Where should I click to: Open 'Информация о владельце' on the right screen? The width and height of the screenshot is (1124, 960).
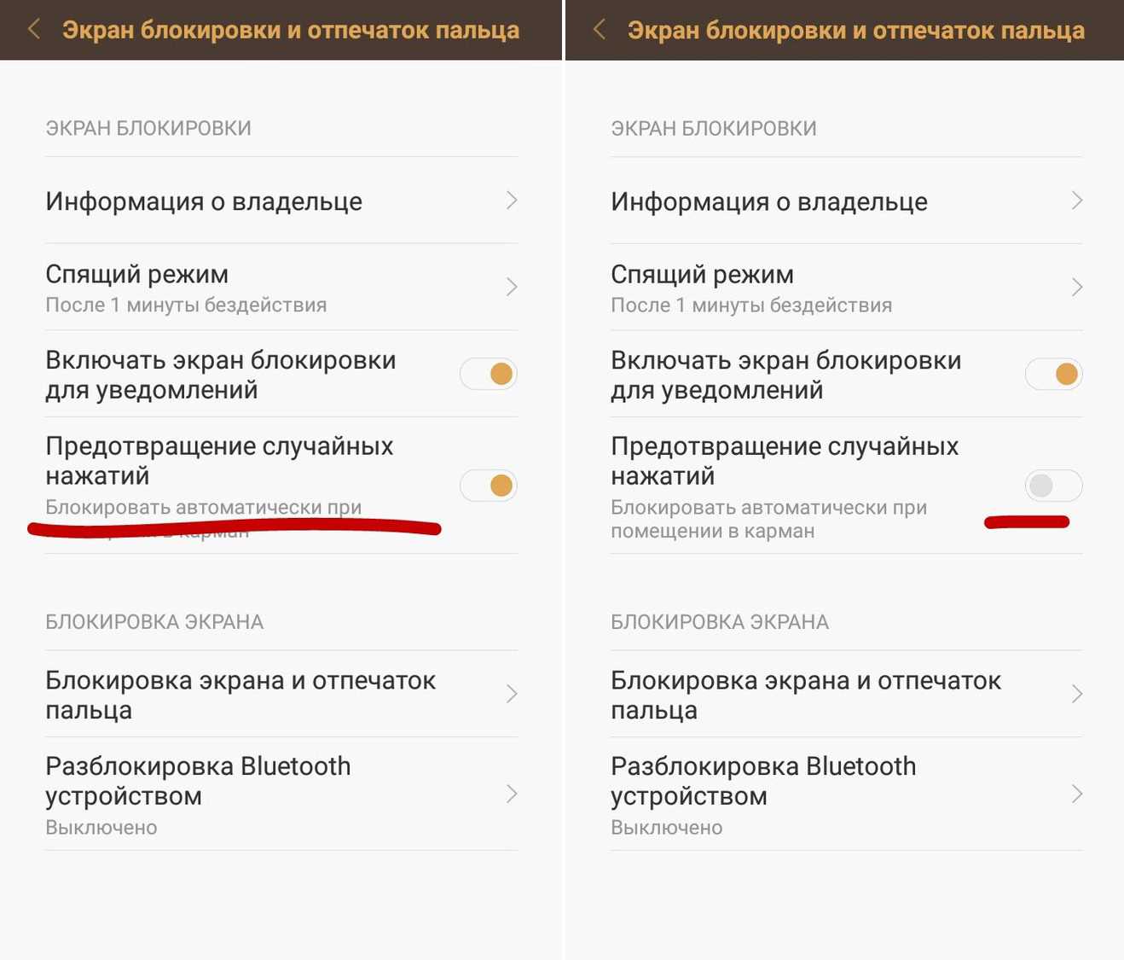click(x=847, y=201)
